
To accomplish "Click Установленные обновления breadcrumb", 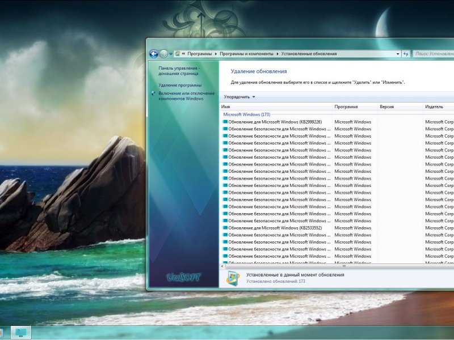I will point(309,53).
